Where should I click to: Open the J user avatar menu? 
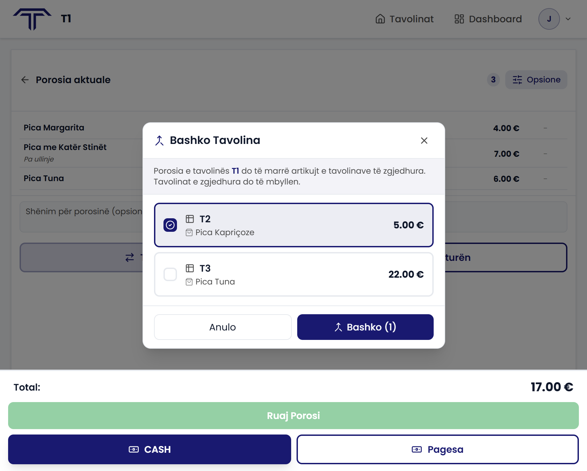pyautogui.click(x=549, y=19)
